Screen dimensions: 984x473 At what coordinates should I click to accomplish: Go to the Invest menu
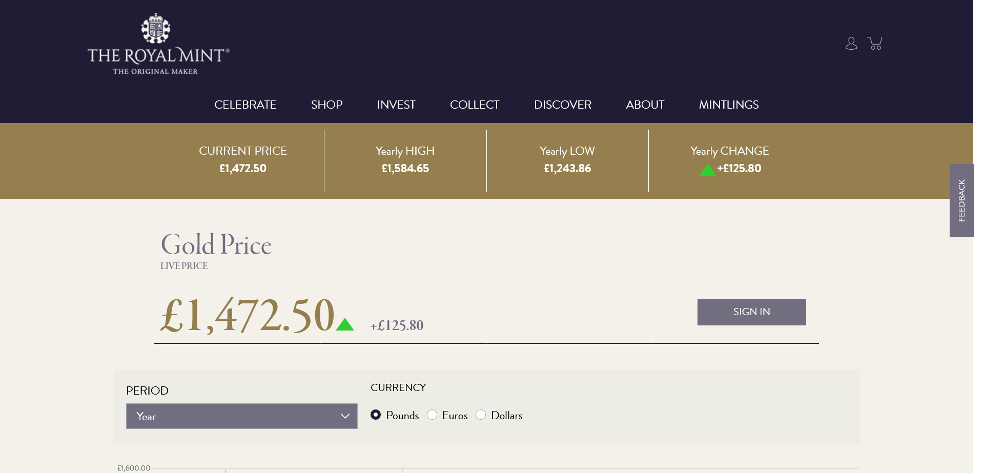click(x=396, y=105)
